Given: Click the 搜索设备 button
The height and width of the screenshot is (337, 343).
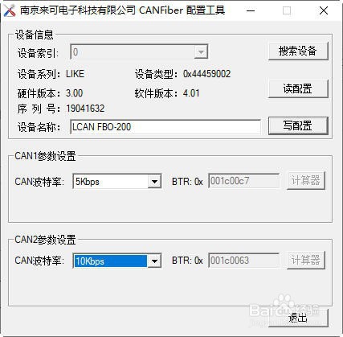Looking at the screenshot, I should coord(298,51).
